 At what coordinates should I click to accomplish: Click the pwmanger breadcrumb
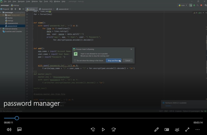coord(5,5)
